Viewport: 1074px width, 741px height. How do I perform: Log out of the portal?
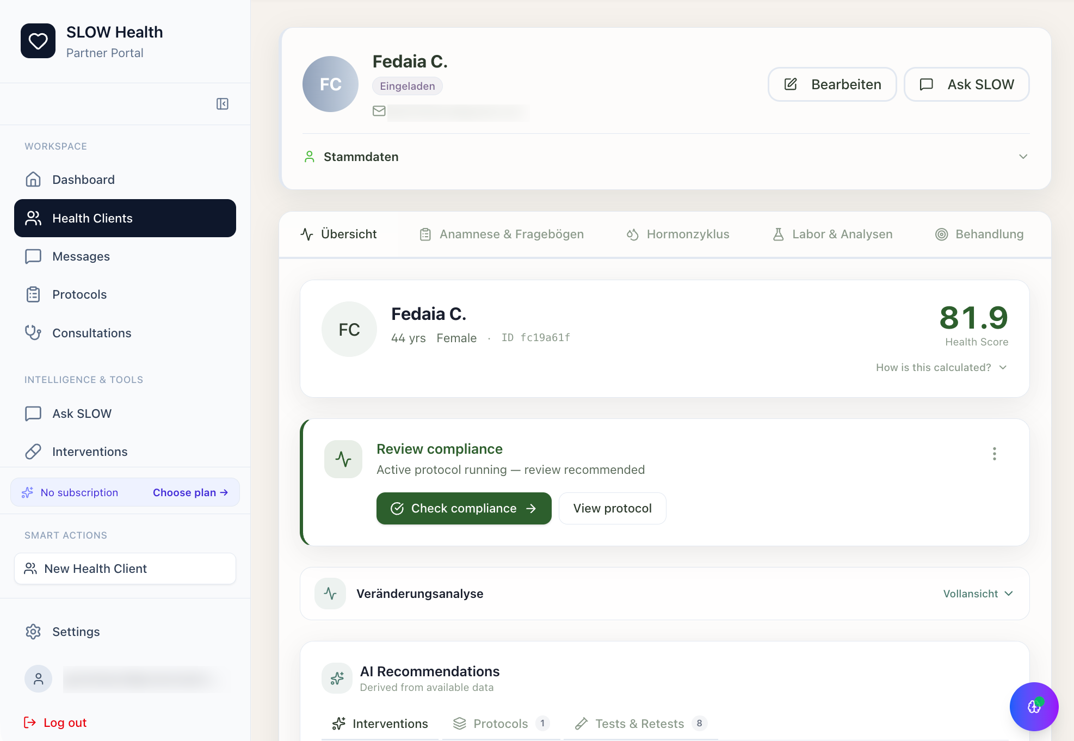pos(55,723)
